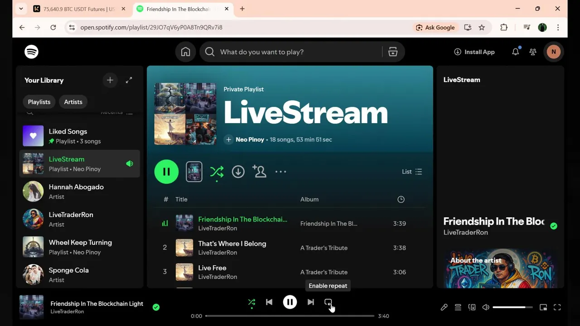Click the now playing album thumbnail
This screenshot has width=580, height=326.
click(x=31, y=307)
